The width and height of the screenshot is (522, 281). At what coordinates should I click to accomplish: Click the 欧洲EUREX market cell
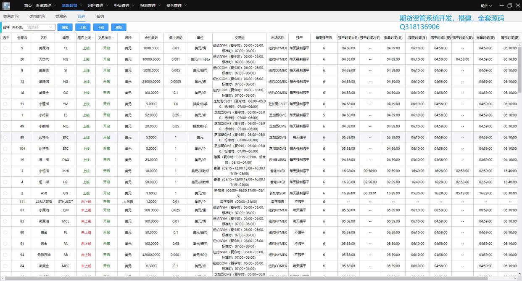tap(277, 160)
